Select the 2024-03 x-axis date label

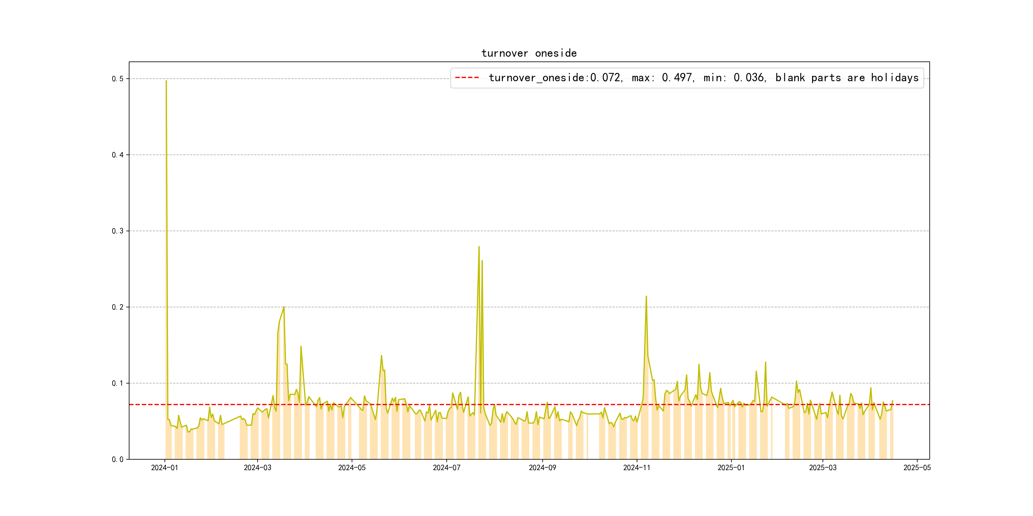pyautogui.click(x=257, y=468)
